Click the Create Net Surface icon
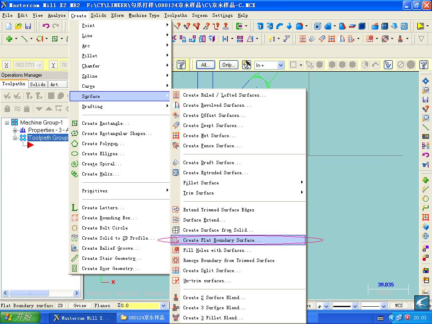The height and width of the screenshot is (324, 432). (176, 135)
